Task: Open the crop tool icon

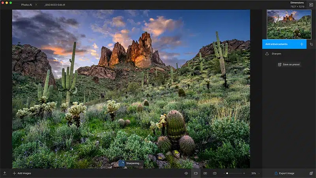Action: [x=311, y=44]
